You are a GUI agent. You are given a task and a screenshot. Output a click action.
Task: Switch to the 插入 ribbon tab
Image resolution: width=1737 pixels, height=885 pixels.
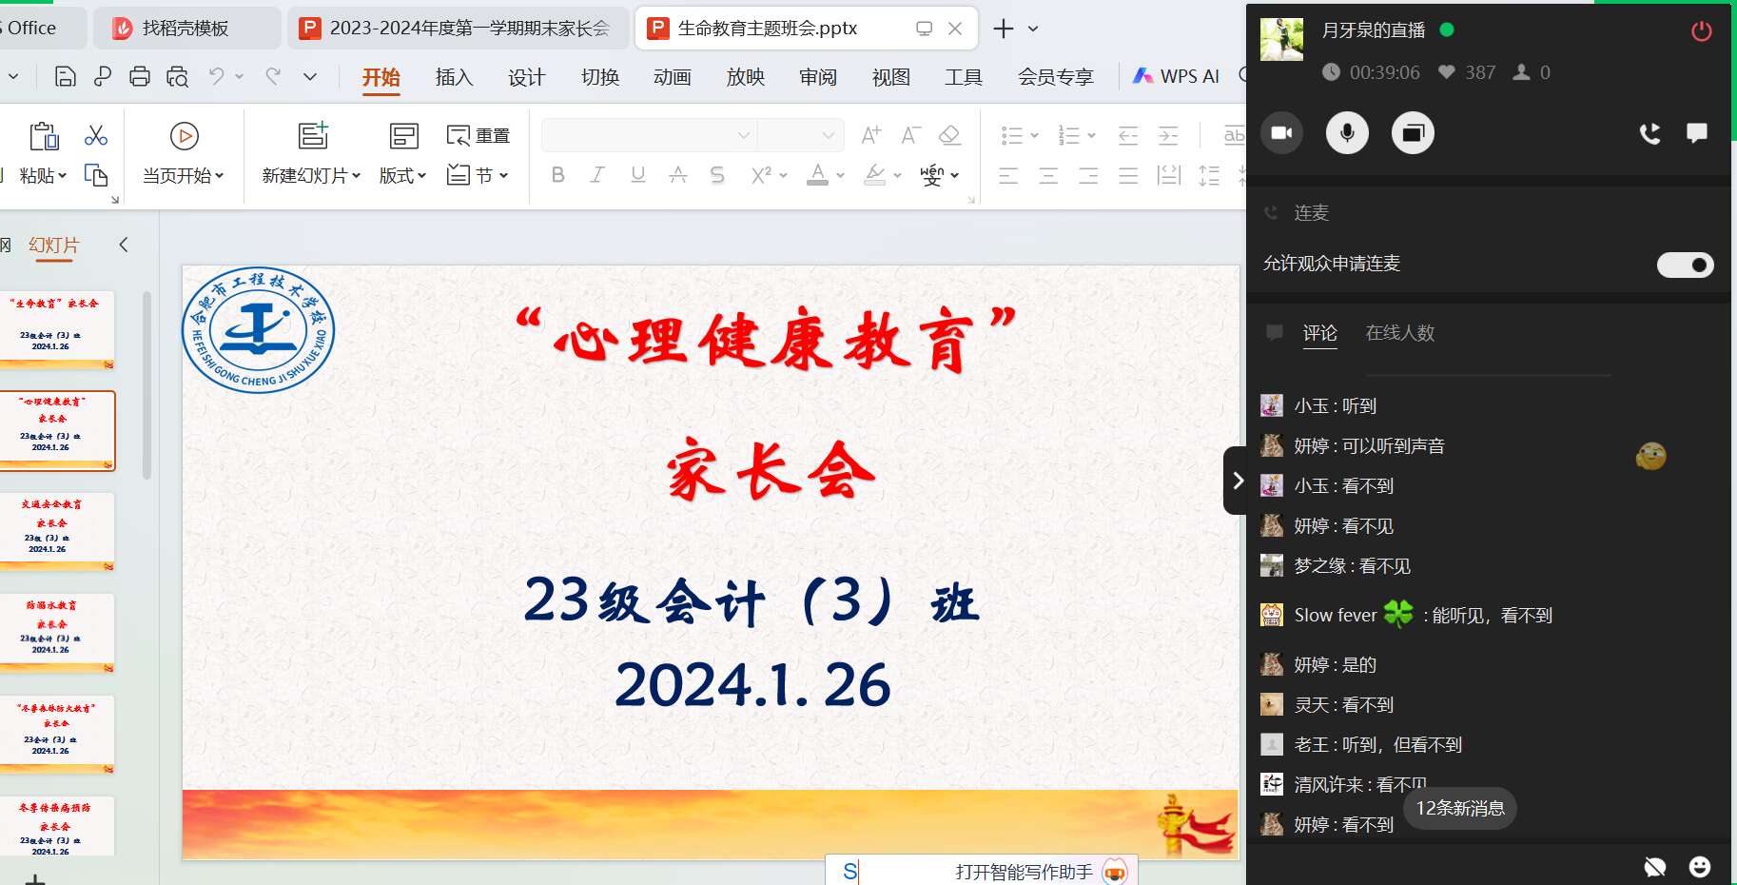(454, 77)
